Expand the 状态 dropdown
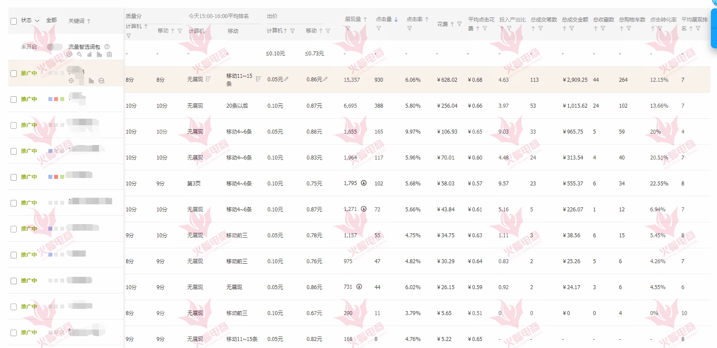 tap(37, 21)
